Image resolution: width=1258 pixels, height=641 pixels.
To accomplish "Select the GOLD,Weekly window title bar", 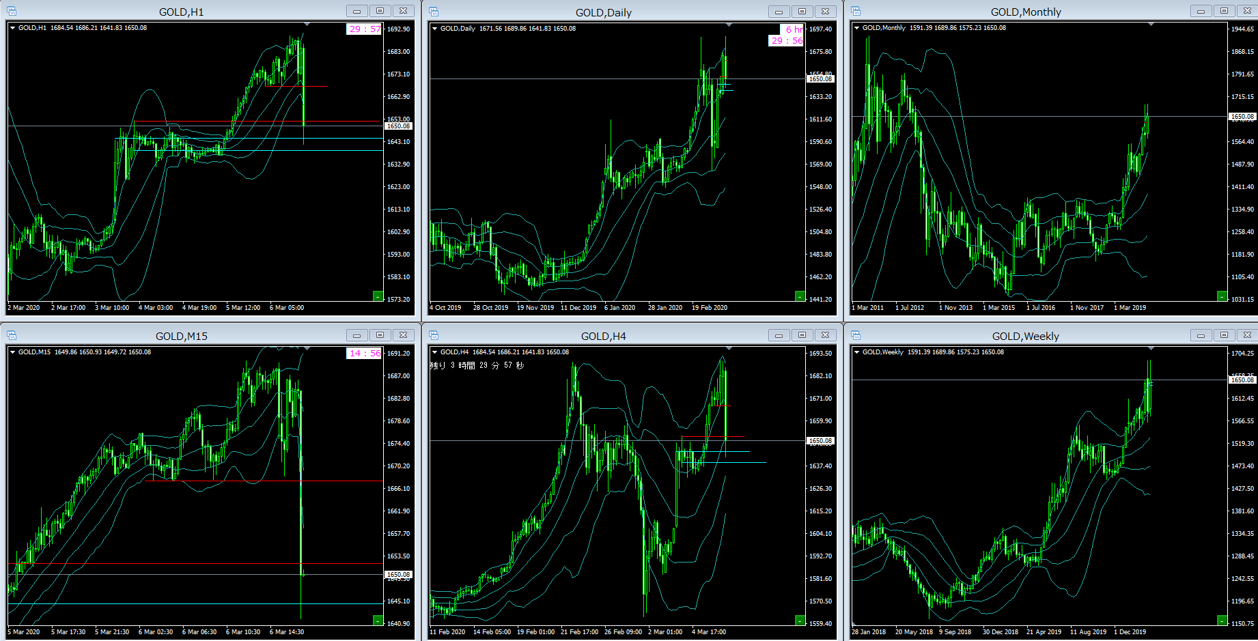I will [x=1025, y=336].
